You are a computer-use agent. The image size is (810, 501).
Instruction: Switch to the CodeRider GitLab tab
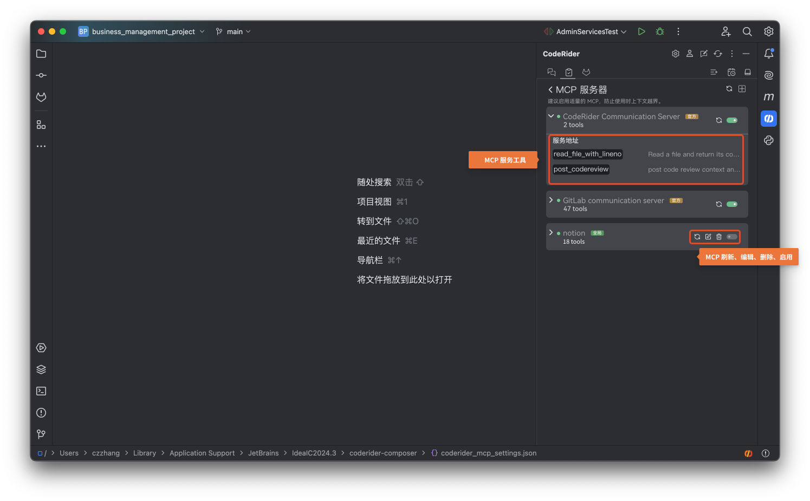pos(586,72)
